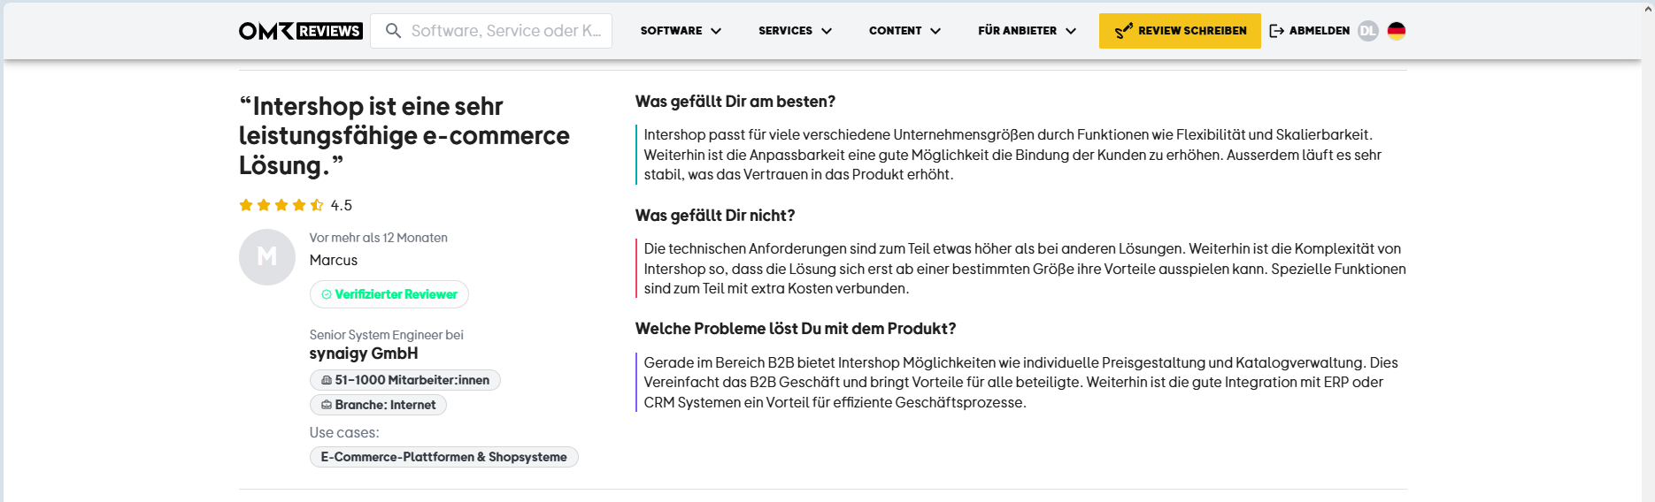The width and height of the screenshot is (1655, 502).
Task: Click the German flag language icon
Action: [1397, 31]
